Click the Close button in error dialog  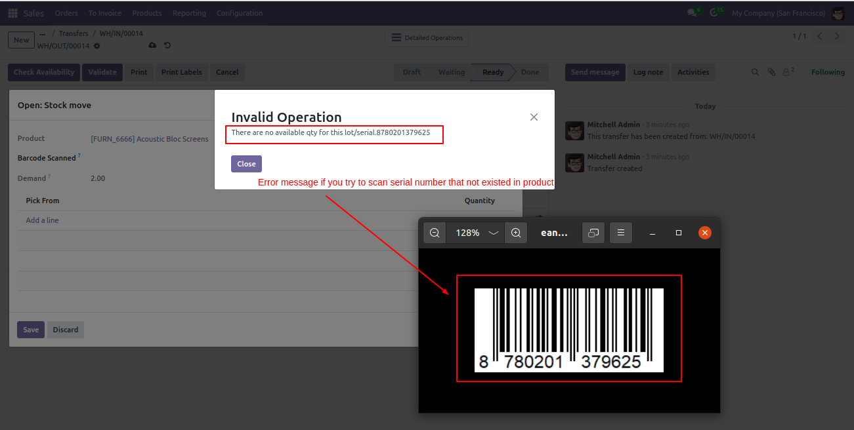click(x=246, y=164)
